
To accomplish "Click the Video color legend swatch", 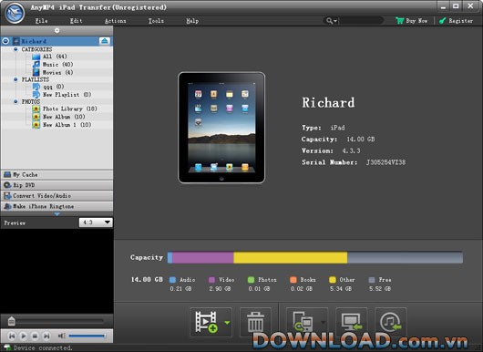I will pos(211,280).
